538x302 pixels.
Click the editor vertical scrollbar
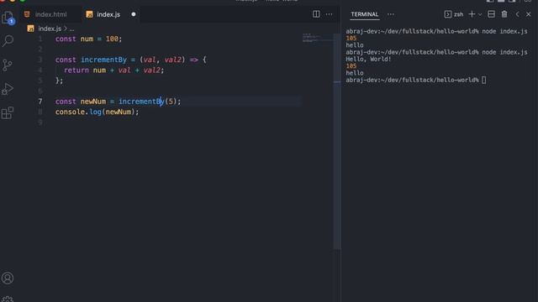coord(337,141)
